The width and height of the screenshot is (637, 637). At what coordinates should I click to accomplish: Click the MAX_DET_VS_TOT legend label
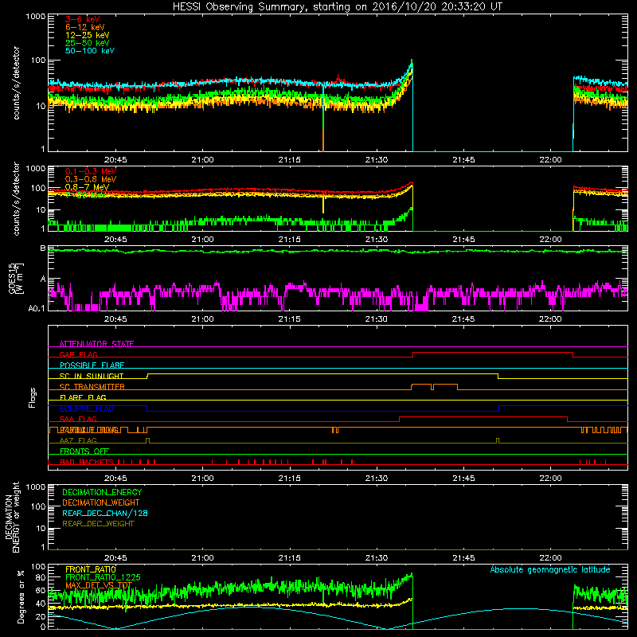99,585
